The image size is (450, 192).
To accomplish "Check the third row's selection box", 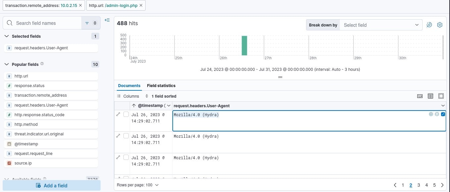I will (x=126, y=157).
